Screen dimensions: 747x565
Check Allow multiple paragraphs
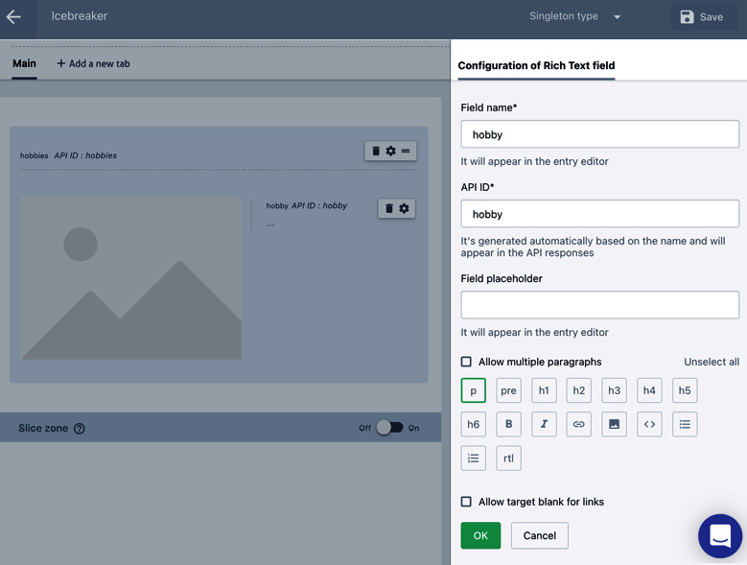(466, 362)
